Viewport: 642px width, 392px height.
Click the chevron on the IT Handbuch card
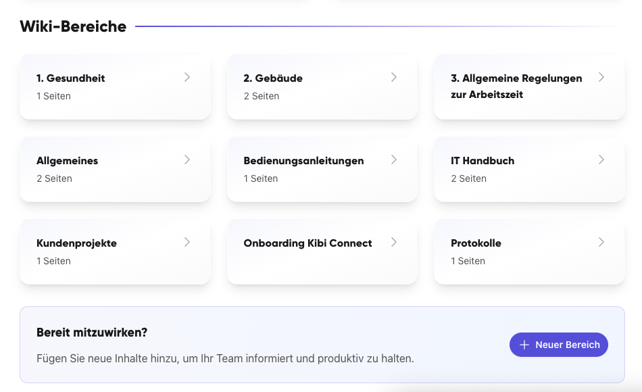[601, 160]
